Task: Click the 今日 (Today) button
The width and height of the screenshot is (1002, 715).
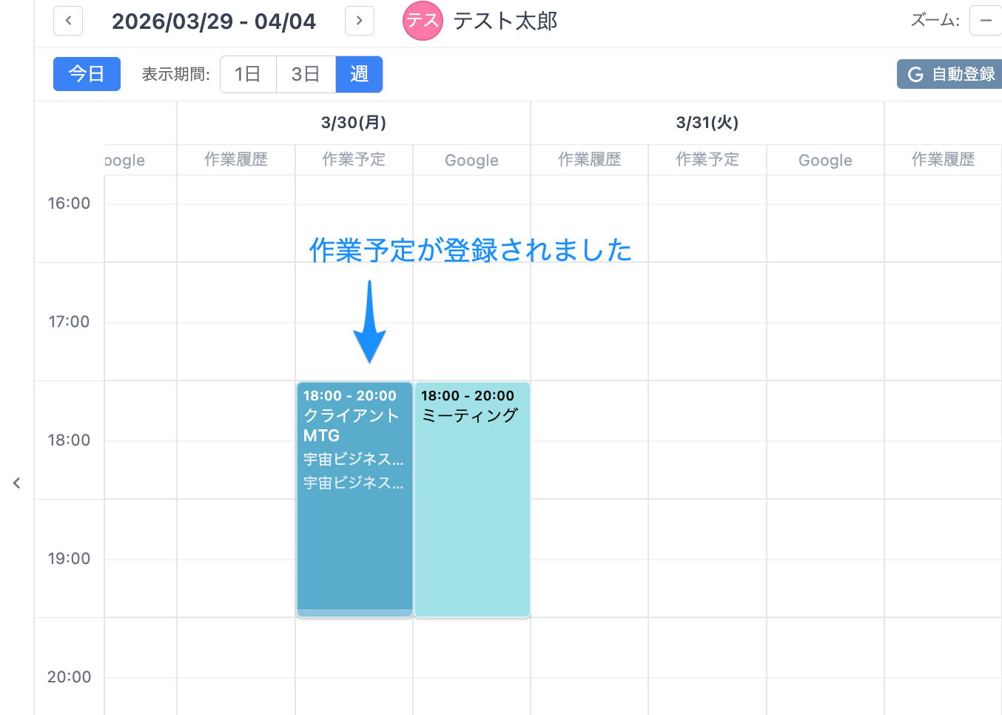Action: coord(87,74)
